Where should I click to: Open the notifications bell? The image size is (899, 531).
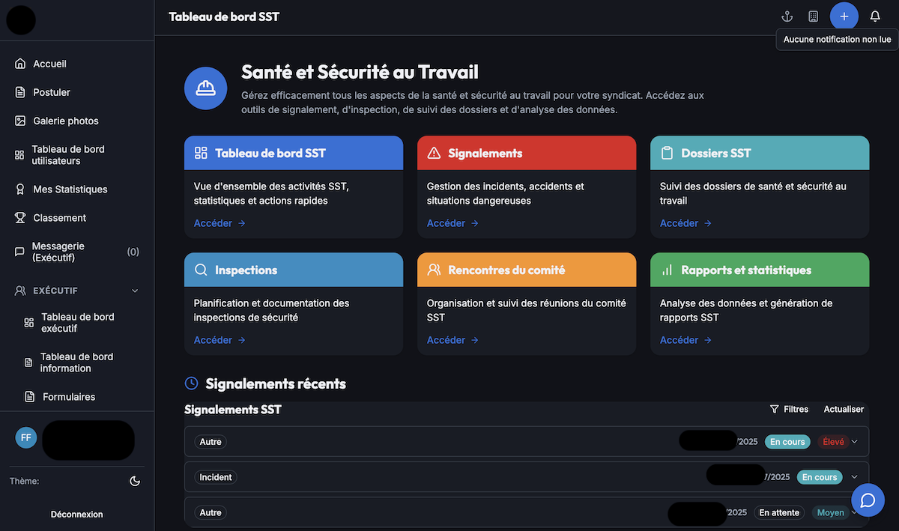[874, 16]
